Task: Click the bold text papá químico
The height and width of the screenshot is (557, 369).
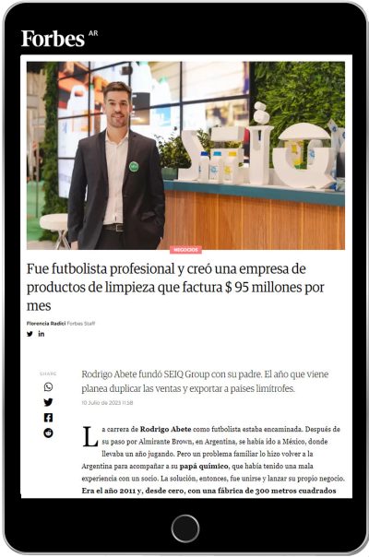Action: [204, 466]
